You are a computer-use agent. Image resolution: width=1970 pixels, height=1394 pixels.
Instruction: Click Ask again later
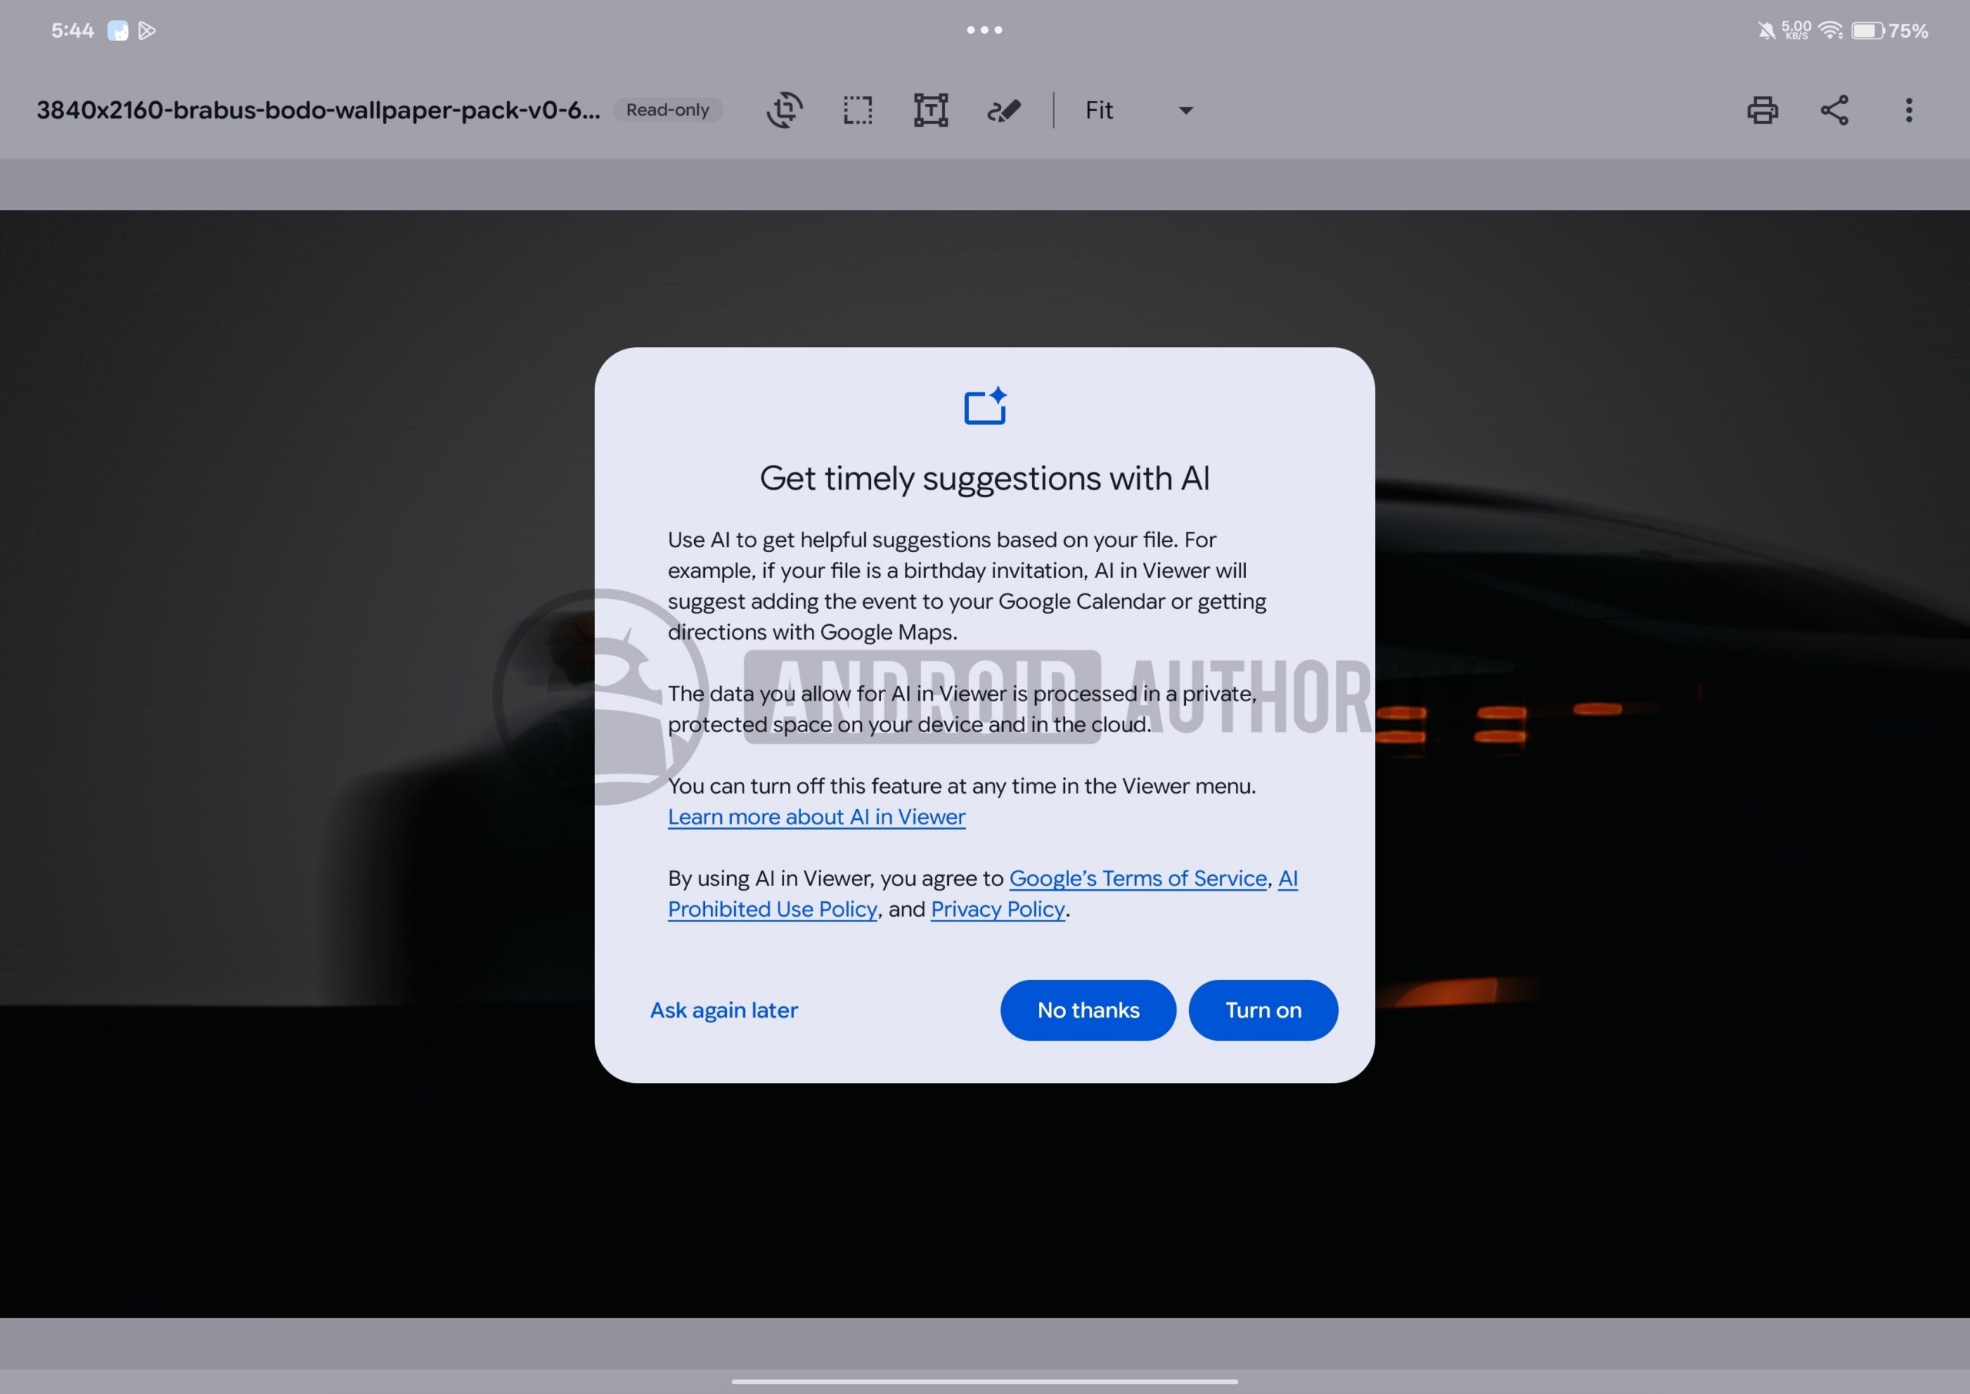[723, 1011]
